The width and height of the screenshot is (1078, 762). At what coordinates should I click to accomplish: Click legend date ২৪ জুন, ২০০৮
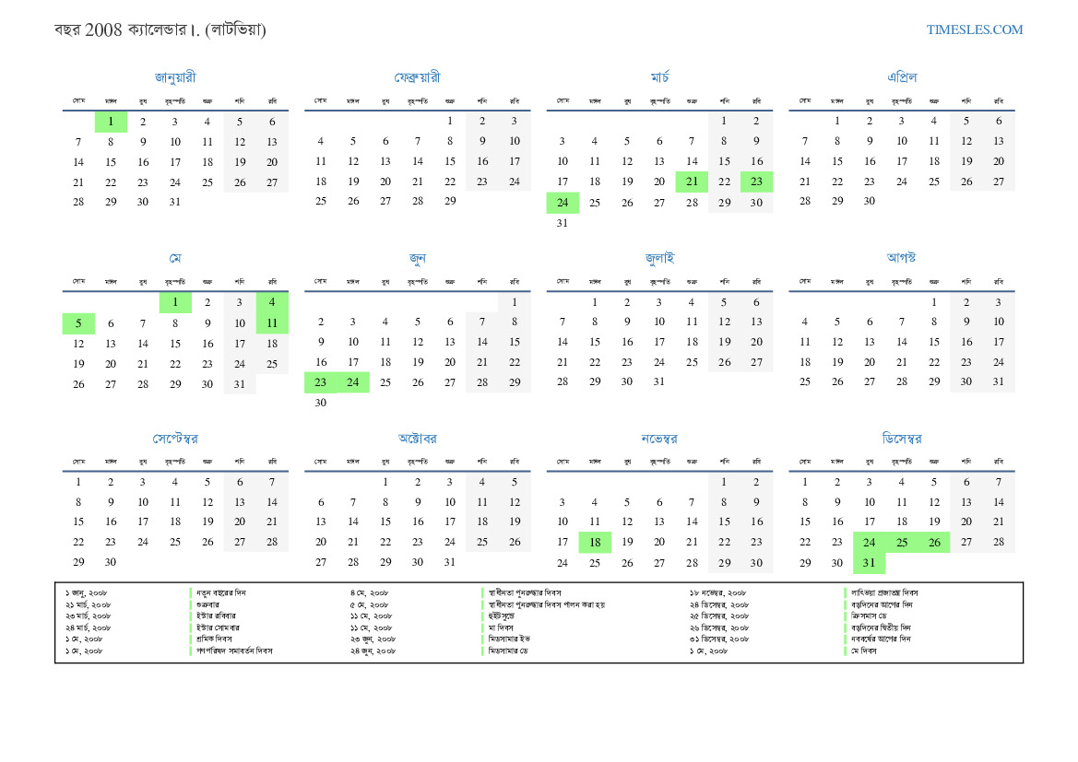pyautogui.click(x=373, y=651)
